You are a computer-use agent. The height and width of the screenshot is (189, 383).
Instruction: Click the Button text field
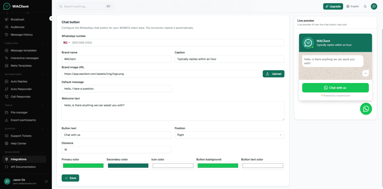tap(116, 135)
